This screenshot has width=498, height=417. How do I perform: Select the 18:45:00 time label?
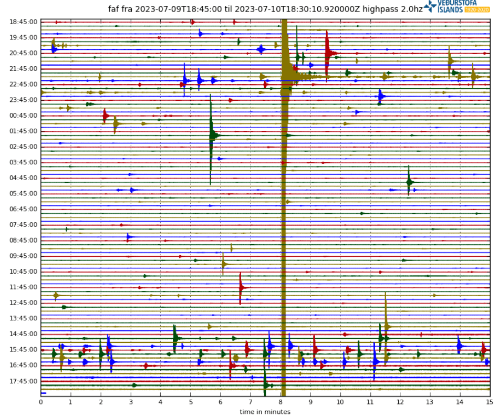[24, 22]
